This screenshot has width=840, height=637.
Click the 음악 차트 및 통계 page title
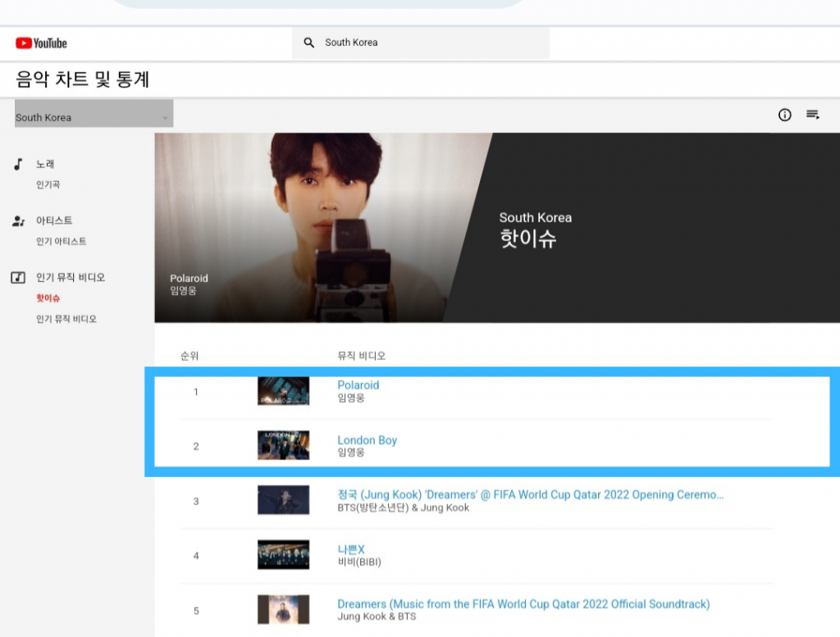pos(83,80)
